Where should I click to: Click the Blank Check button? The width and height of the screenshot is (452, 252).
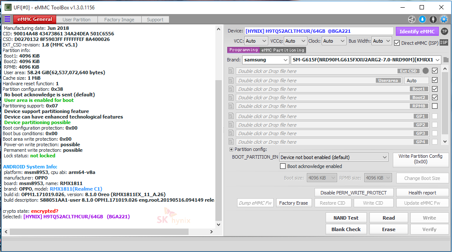click(x=346, y=229)
